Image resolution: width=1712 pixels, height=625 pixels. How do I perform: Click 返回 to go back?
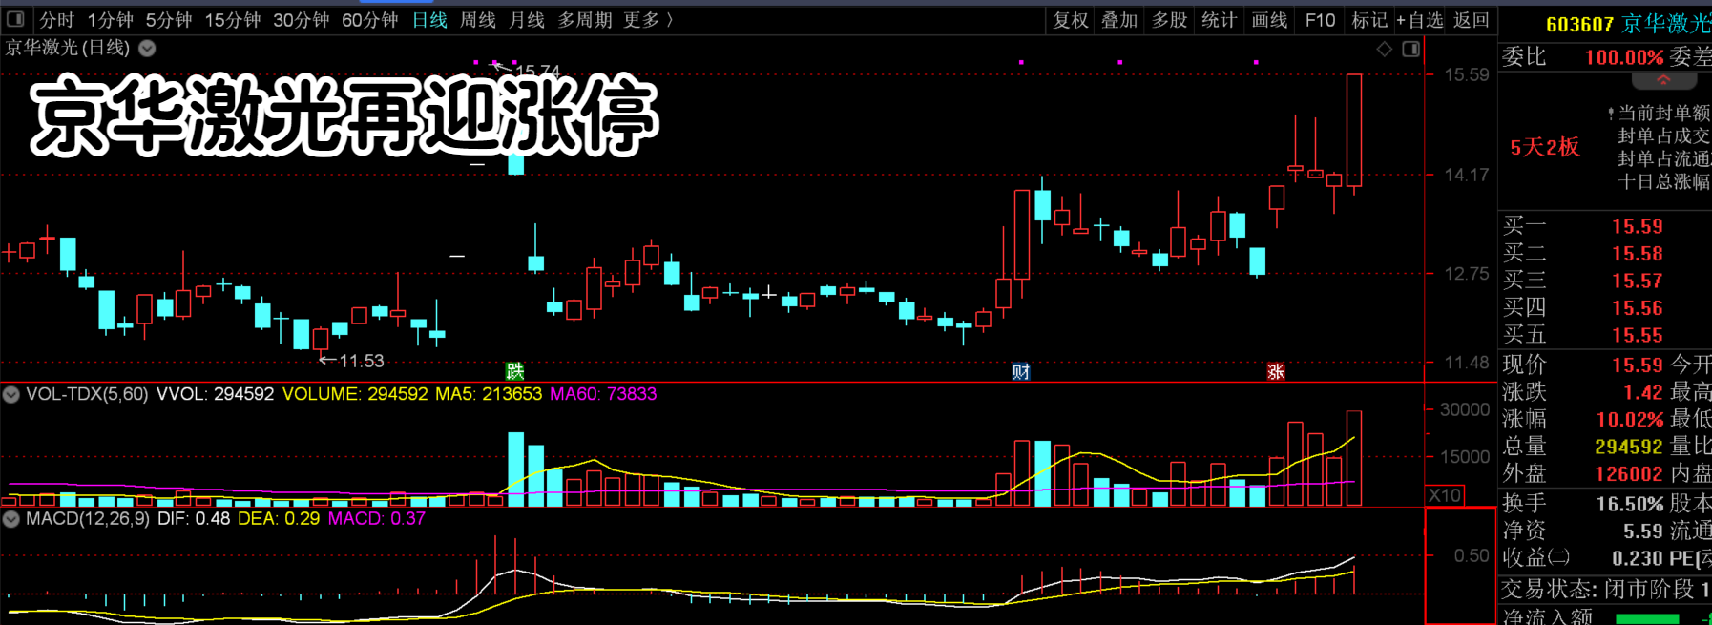[x=1471, y=20]
